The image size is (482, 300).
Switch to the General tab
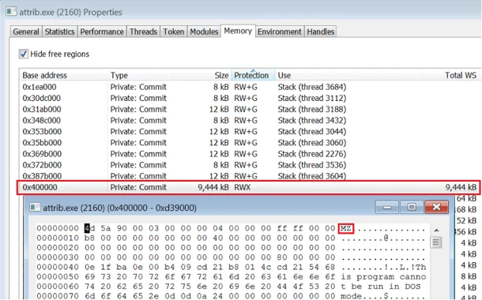[26, 32]
